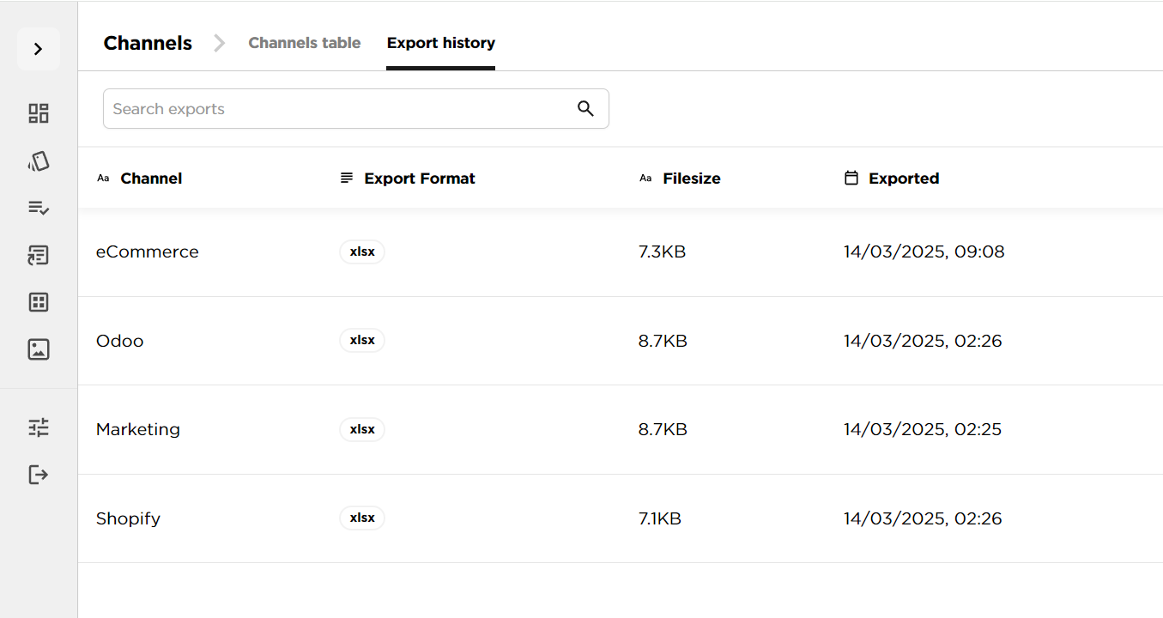
Task: Open the grid table icon in sidebar
Action: point(39,302)
